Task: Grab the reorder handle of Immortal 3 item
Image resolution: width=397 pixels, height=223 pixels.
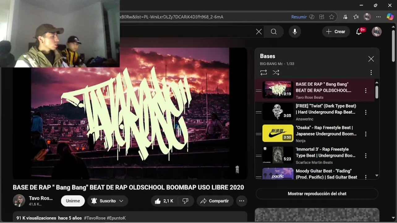Action: coord(258,155)
